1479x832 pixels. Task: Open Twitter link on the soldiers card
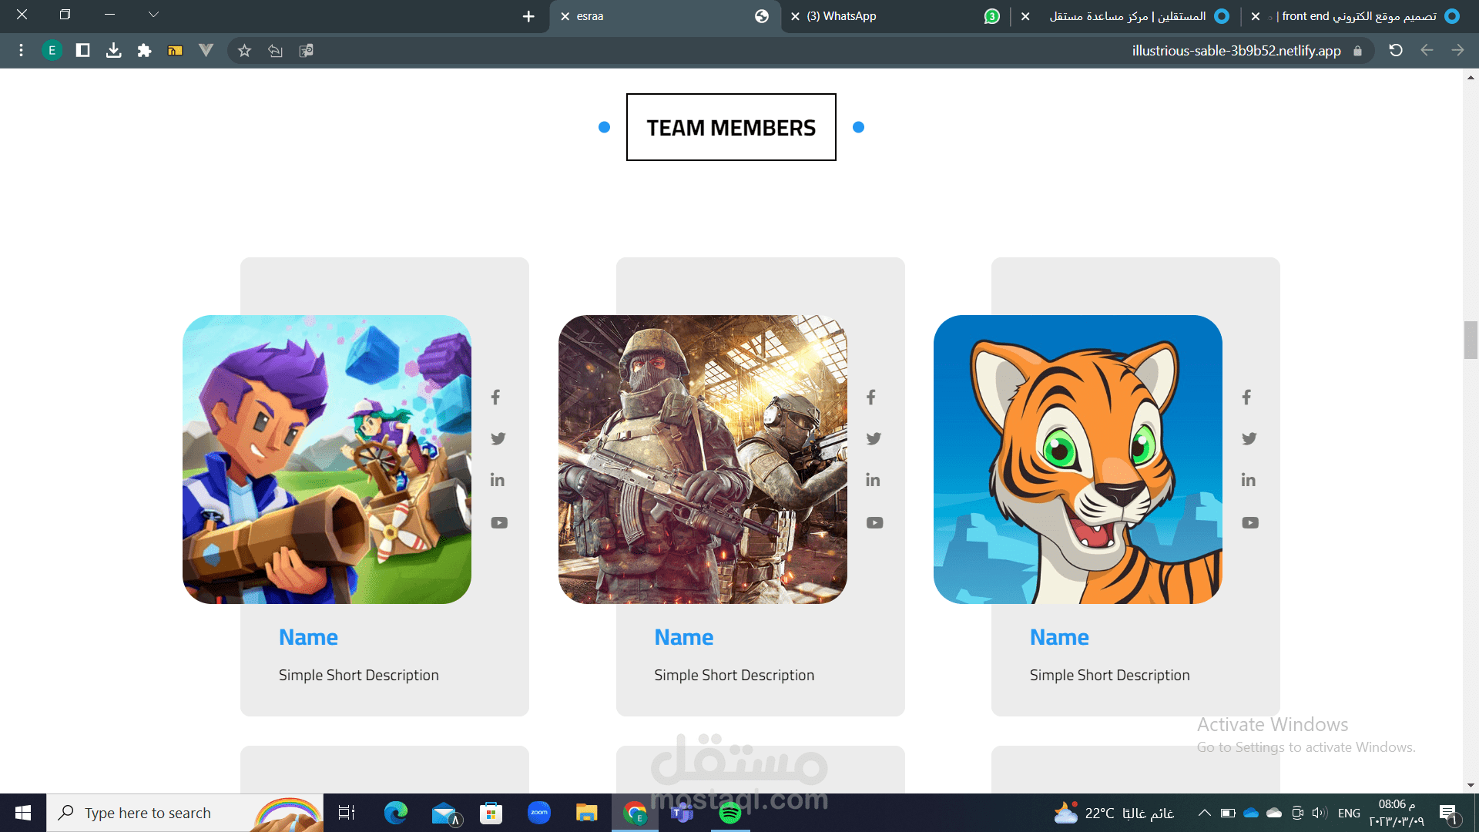point(874,438)
